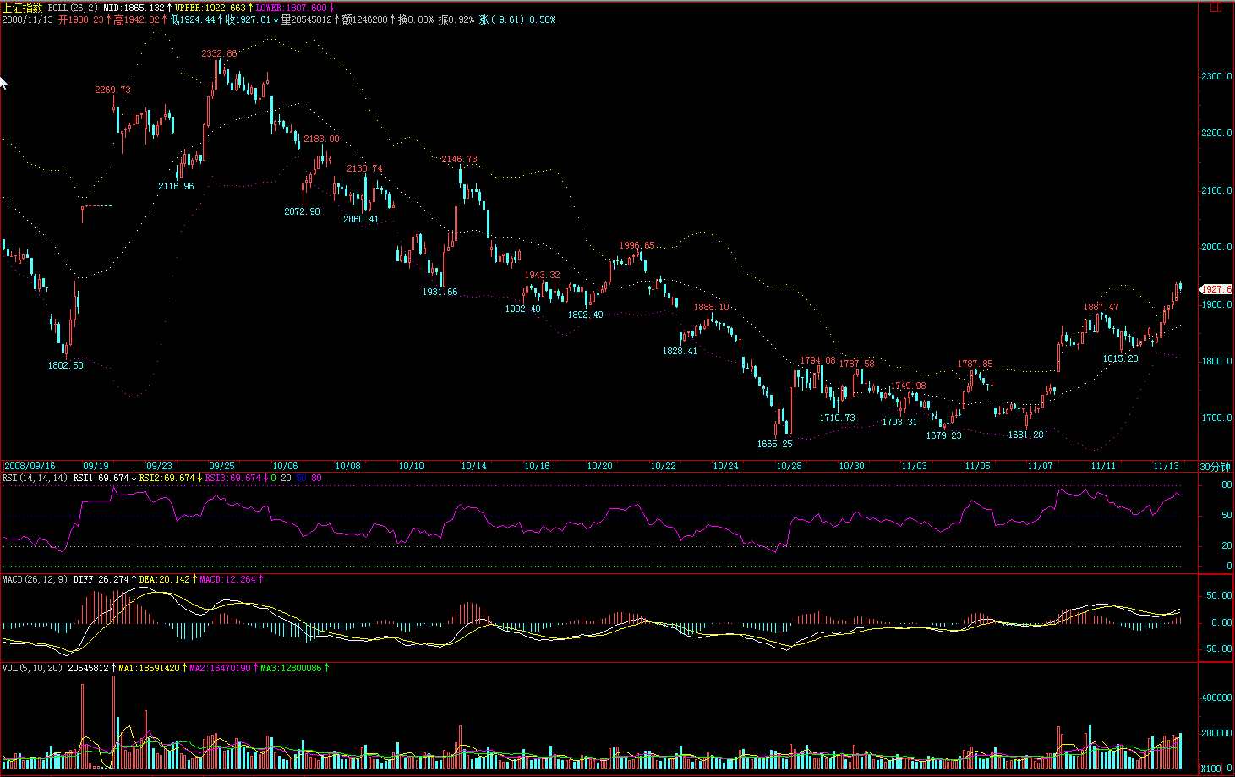Image resolution: width=1235 pixels, height=777 pixels.
Task: Click the 1749.98 high label
Action: pos(908,386)
